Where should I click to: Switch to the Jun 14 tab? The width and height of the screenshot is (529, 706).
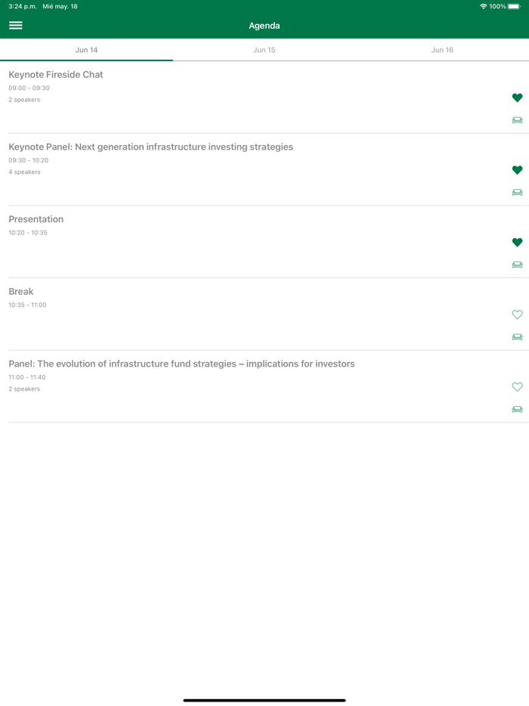[86, 50]
